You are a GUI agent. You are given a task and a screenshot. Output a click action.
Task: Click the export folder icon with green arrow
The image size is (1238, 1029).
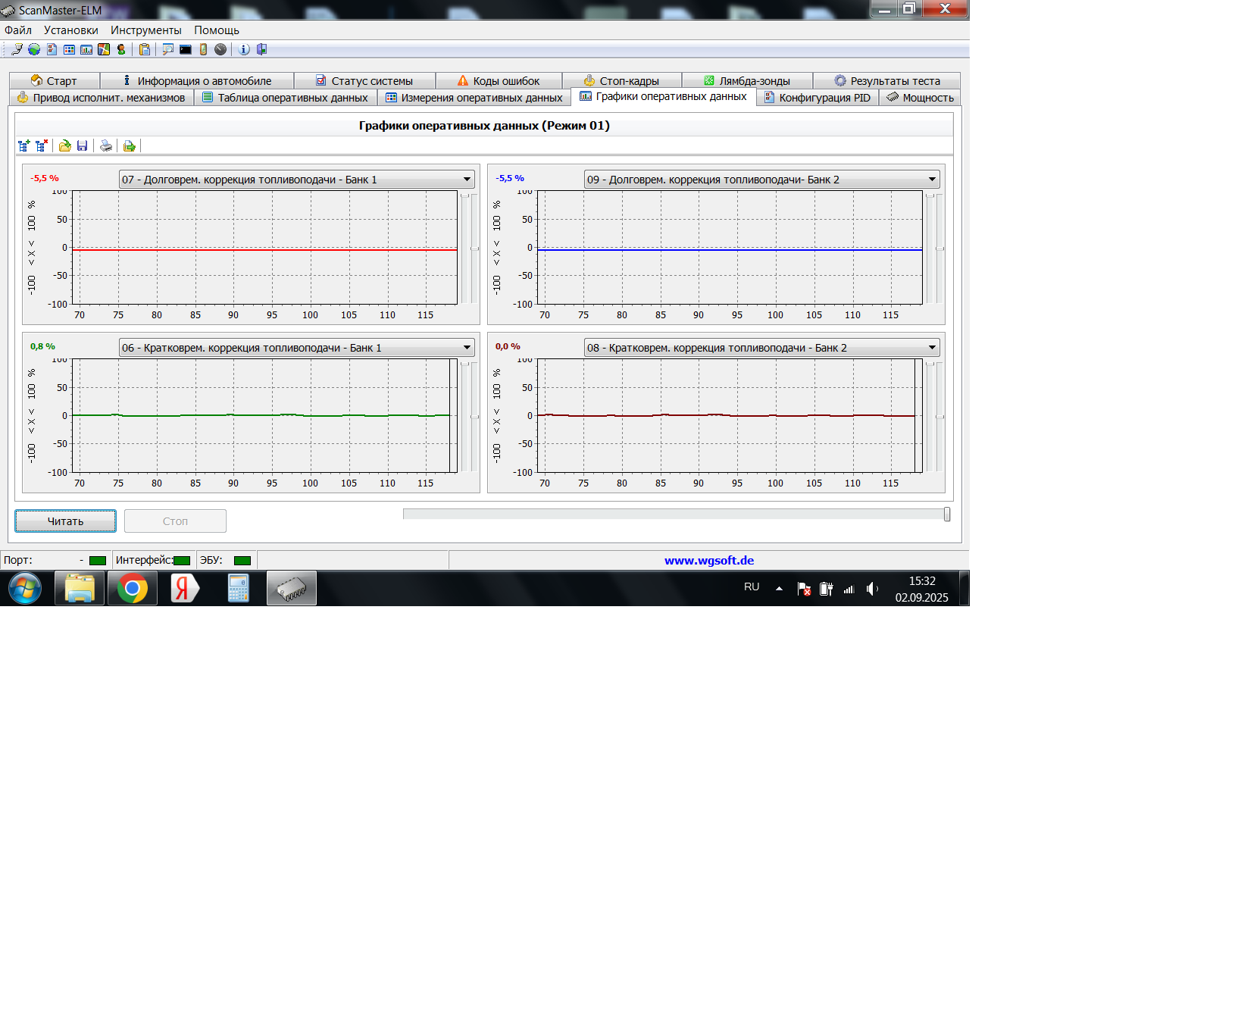[x=130, y=145]
